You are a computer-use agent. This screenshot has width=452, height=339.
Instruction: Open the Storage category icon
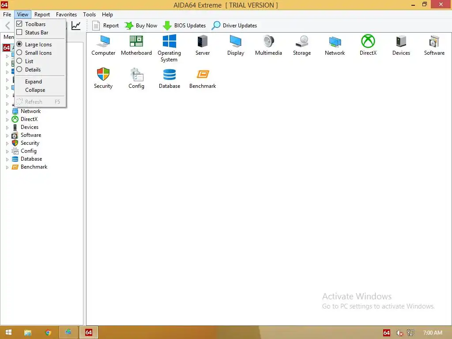302,45
